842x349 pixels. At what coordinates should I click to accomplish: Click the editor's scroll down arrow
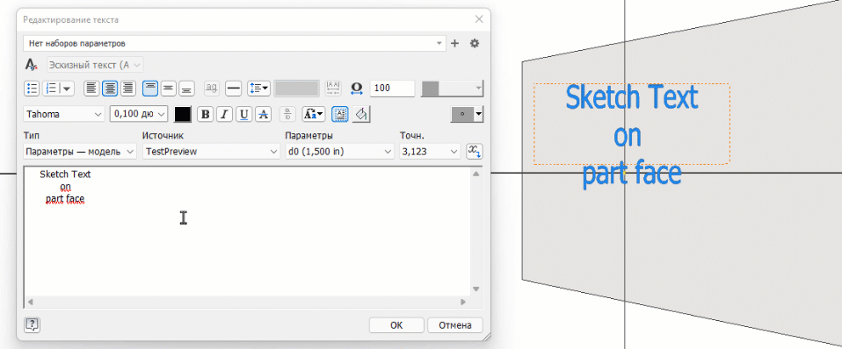(475, 289)
